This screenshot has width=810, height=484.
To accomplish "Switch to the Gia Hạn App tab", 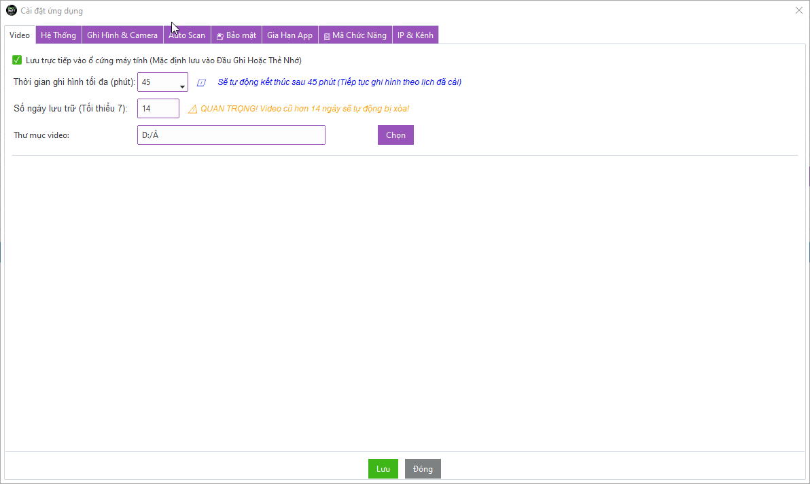I will 289,35.
